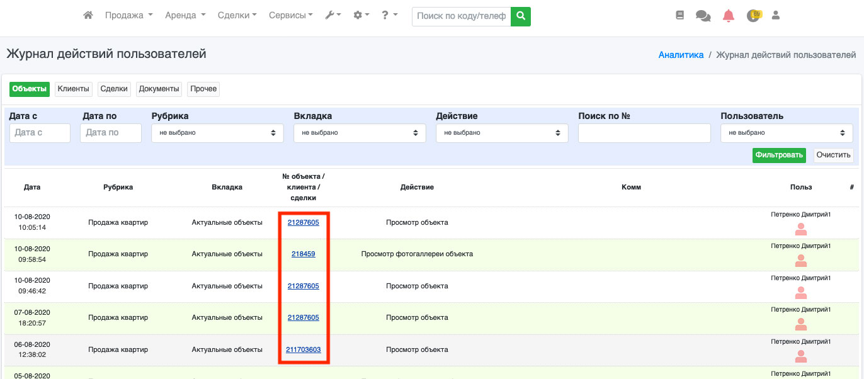Open the wrench tools menu

pos(333,16)
